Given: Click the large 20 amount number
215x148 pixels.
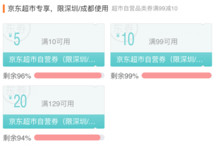Looking at the screenshot, I should [20, 101].
